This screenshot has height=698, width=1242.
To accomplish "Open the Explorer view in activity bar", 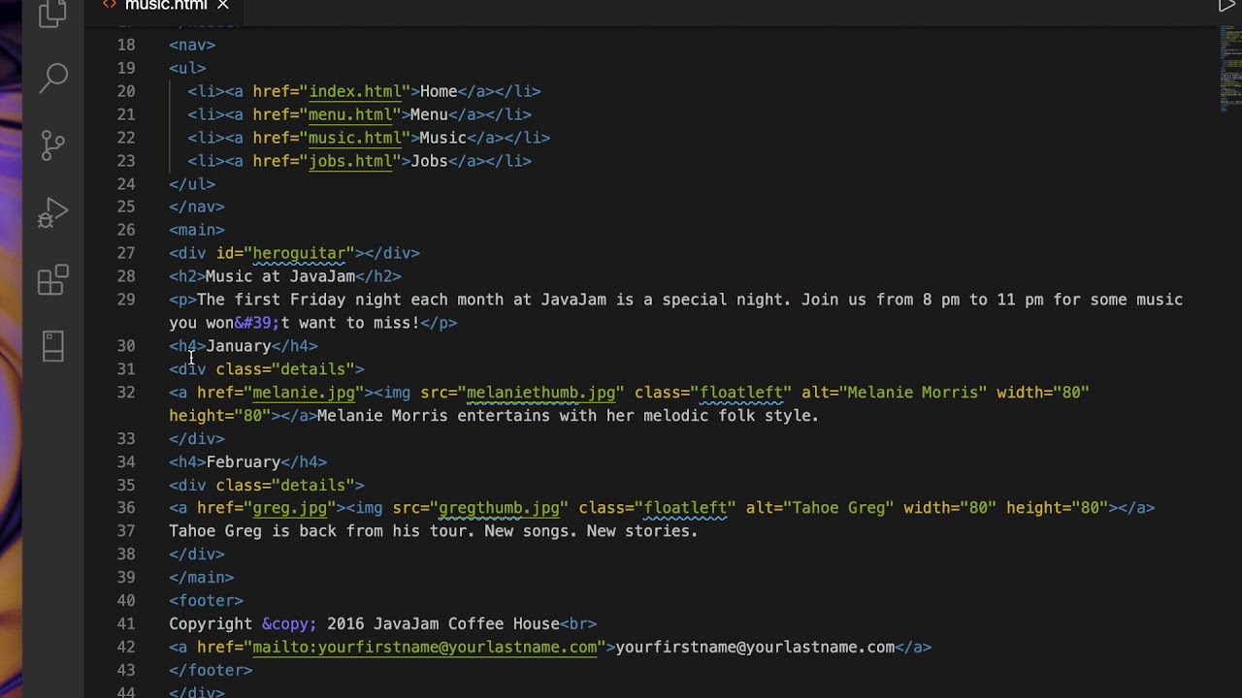I will pyautogui.click(x=53, y=14).
